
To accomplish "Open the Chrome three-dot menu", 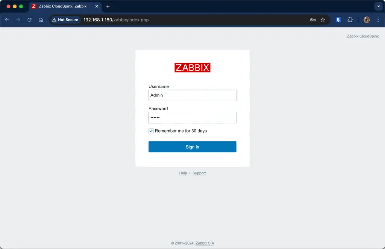I will (378, 20).
